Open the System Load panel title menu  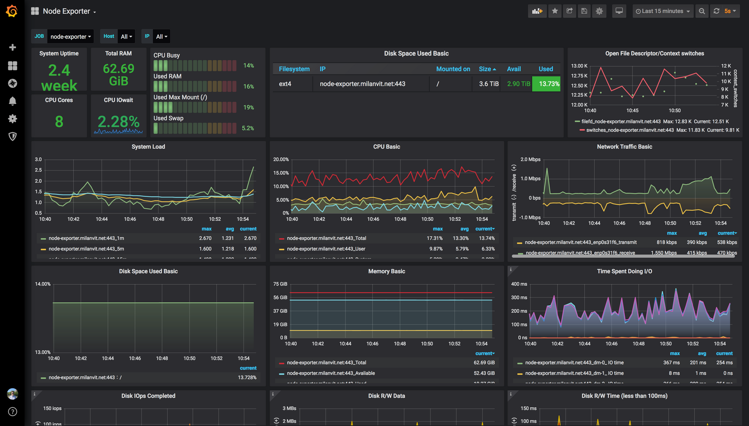click(x=148, y=147)
